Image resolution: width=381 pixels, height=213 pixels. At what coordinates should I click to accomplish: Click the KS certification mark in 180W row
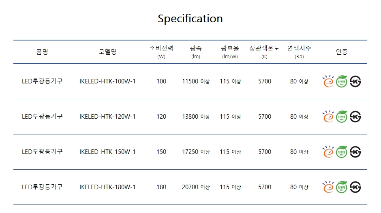point(355,187)
